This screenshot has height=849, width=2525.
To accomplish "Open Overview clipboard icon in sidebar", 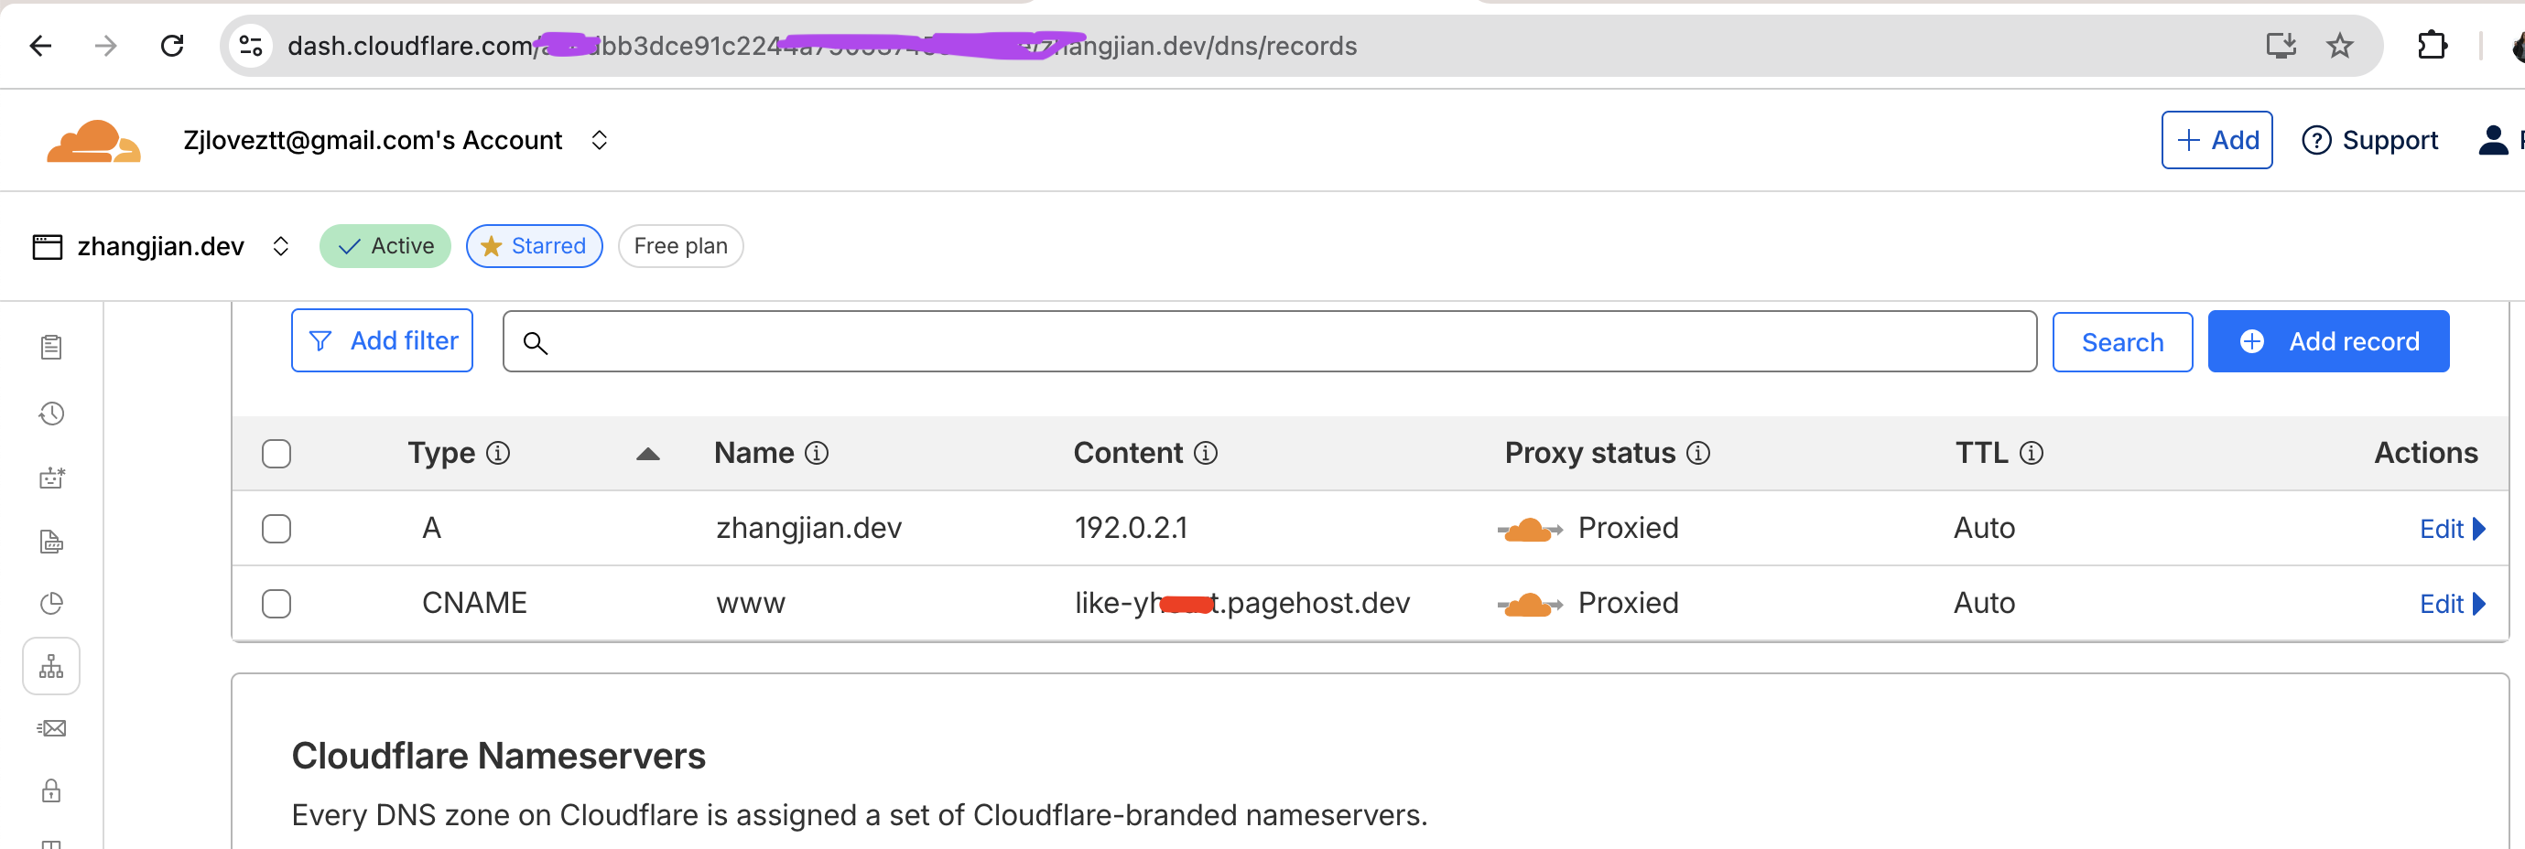I will coord(51,348).
